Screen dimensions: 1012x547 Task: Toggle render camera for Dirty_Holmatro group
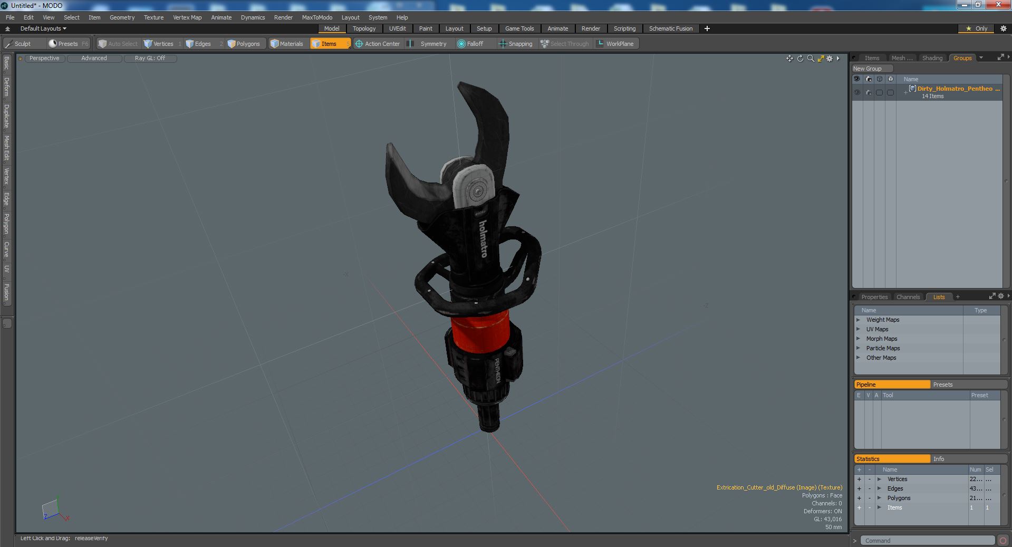(x=868, y=92)
